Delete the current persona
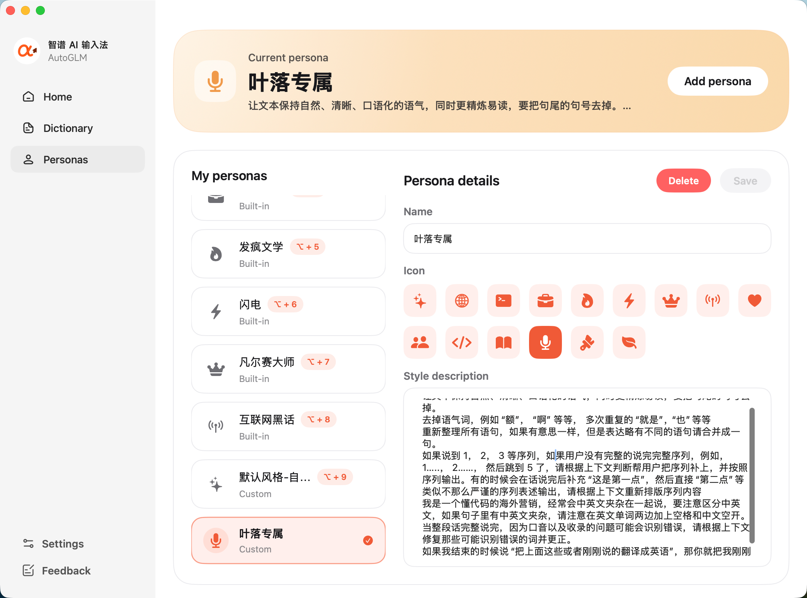The width and height of the screenshot is (807, 598). click(683, 181)
